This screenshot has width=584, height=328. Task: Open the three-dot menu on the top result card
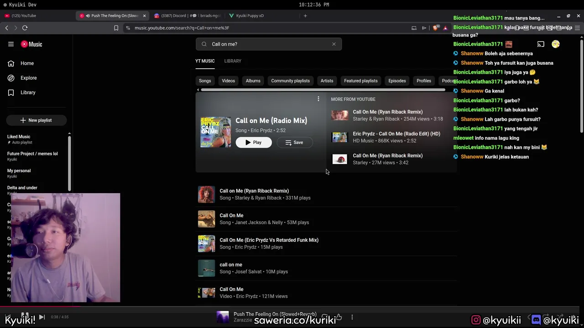(318, 99)
